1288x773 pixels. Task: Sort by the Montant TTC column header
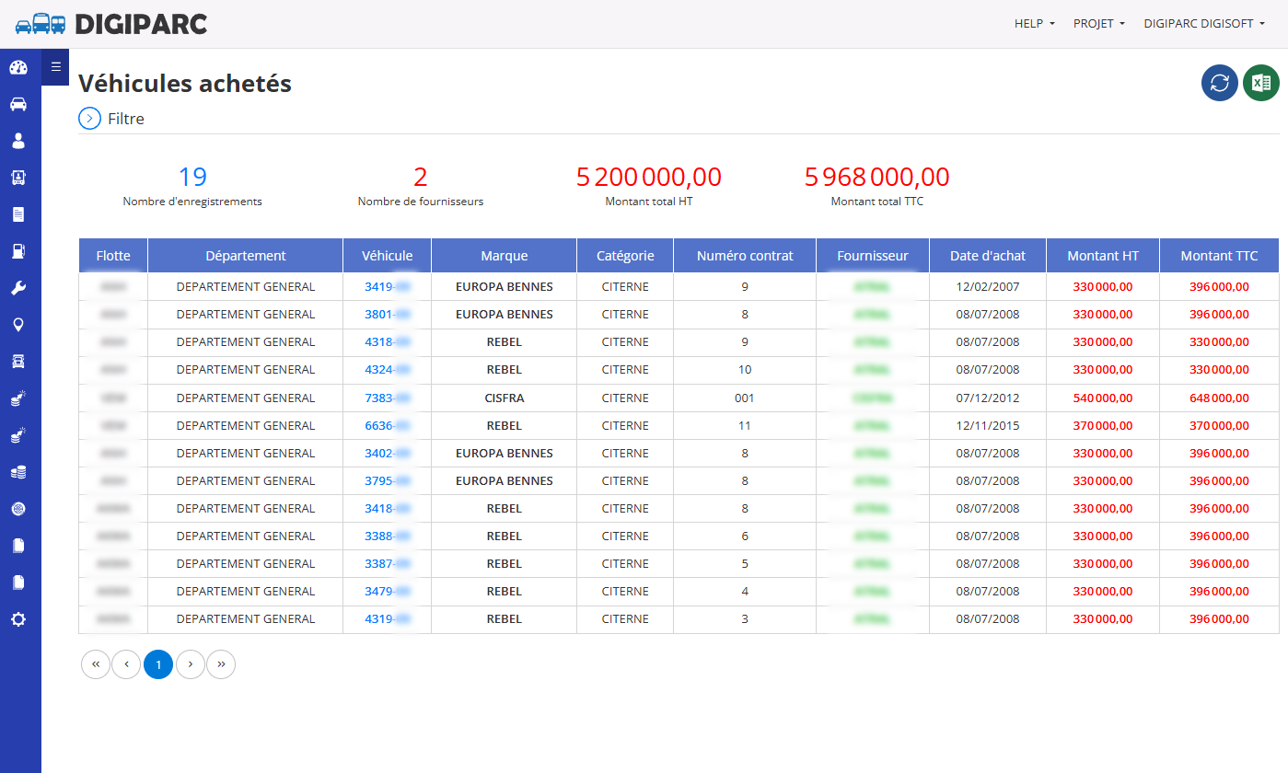point(1219,256)
